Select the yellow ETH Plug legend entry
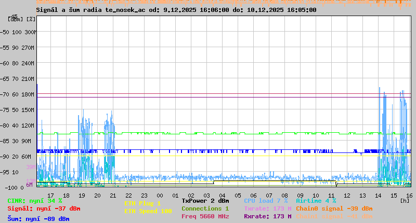The width and height of the screenshot is (416, 223). 142,203
